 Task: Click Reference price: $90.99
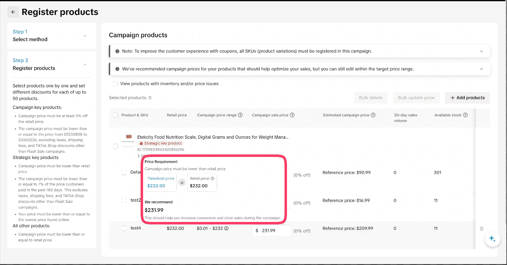(347, 173)
